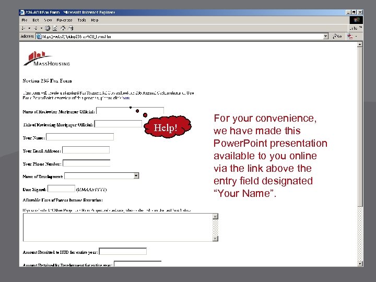Expand the Links toolbar chevron

(x=361, y=28)
